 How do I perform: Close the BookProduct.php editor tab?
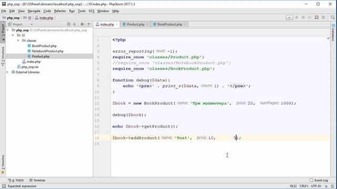click(185, 25)
